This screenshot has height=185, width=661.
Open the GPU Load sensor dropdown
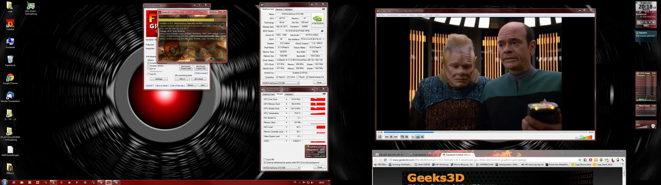[x=286, y=127]
